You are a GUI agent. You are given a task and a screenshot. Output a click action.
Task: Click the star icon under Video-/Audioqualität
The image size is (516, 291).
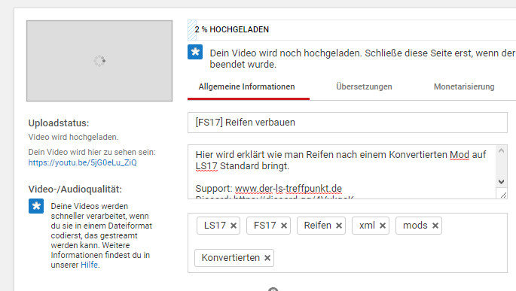point(36,206)
